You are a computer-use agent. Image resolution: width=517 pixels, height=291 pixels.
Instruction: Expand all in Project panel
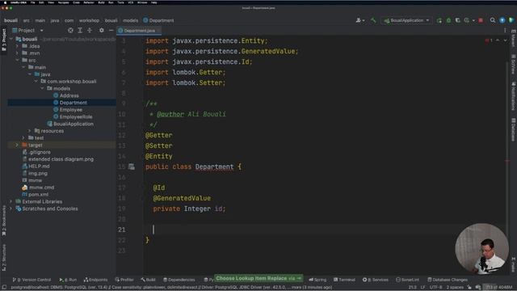[80, 31]
